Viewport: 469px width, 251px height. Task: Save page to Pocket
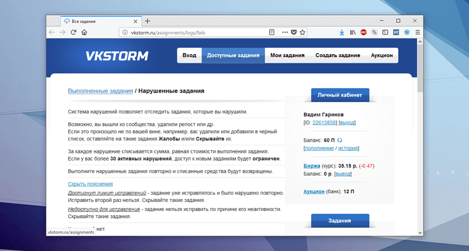click(x=294, y=32)
